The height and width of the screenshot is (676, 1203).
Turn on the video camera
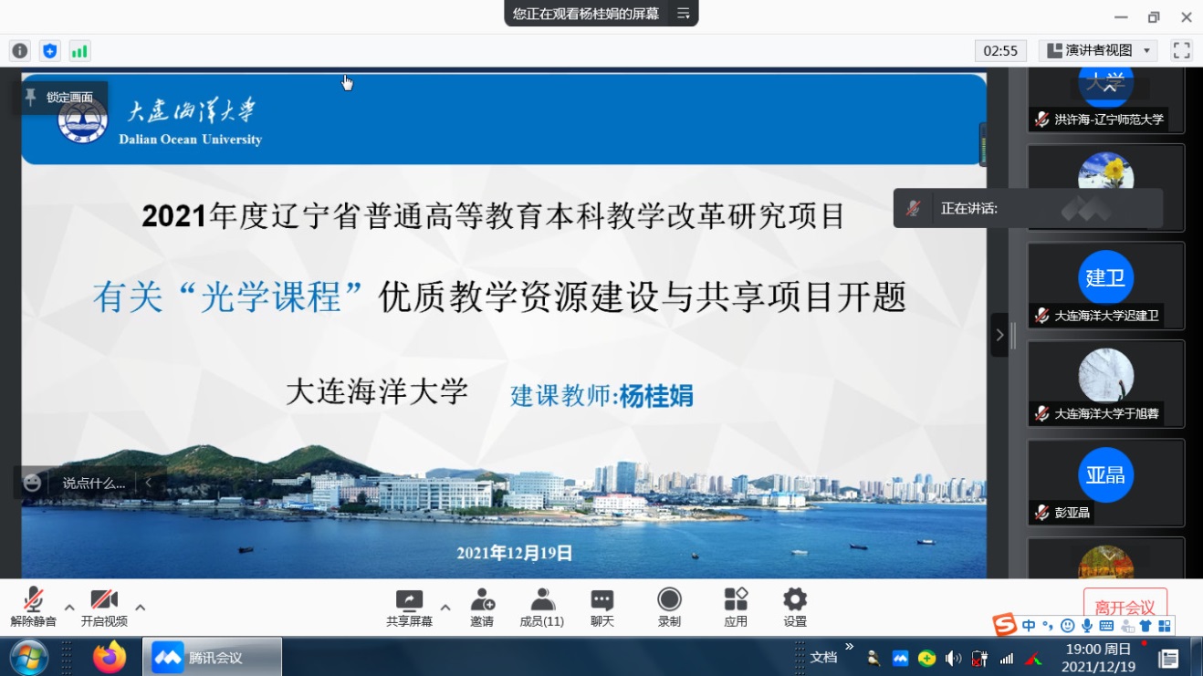104,608
